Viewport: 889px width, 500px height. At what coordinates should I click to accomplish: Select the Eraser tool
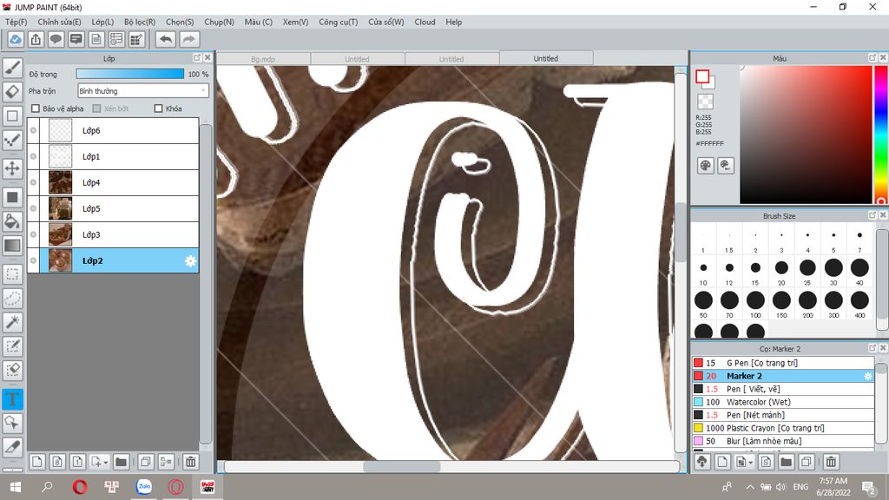pos(12,91)
